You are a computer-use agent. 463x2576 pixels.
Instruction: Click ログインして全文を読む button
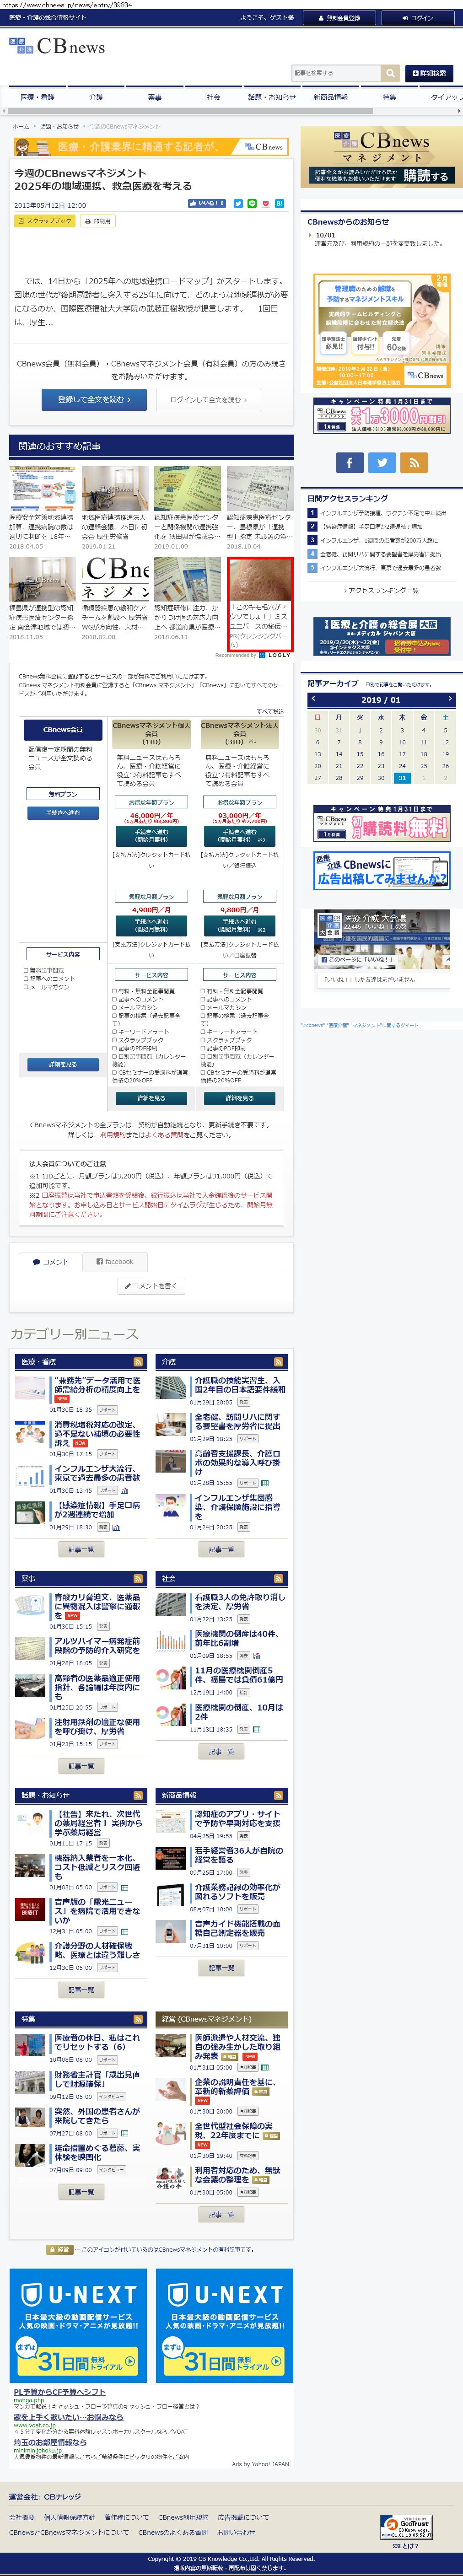point(208,399)
